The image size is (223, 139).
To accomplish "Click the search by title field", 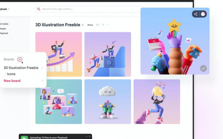I will pyautogui.click(x=89, y=9).
